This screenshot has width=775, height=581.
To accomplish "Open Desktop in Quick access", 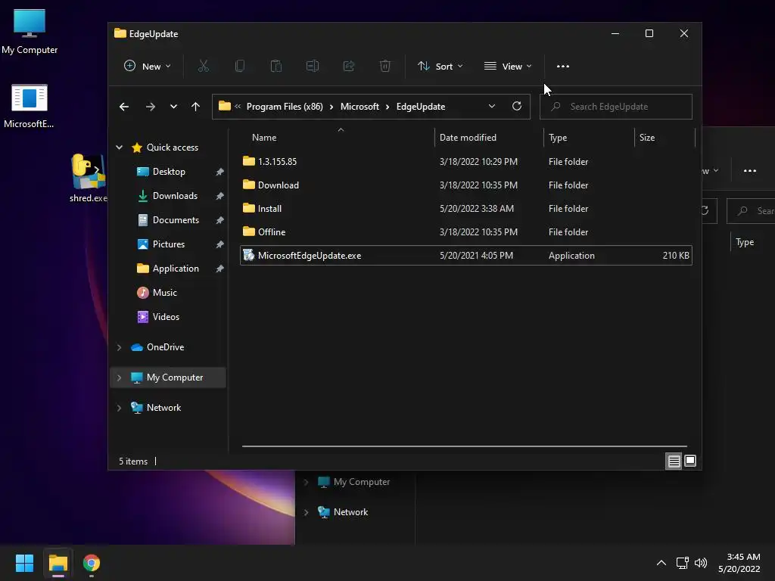I will point(168,172).
